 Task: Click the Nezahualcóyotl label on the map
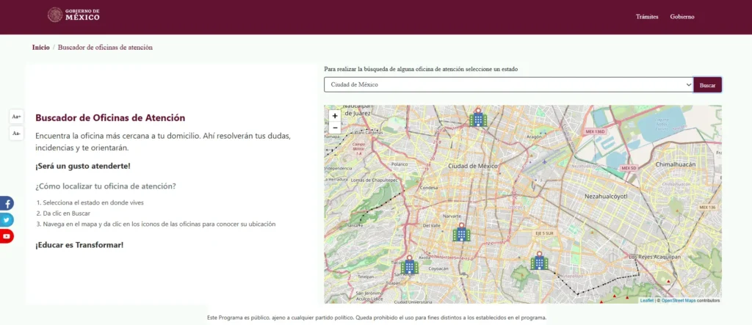[606, 196]
